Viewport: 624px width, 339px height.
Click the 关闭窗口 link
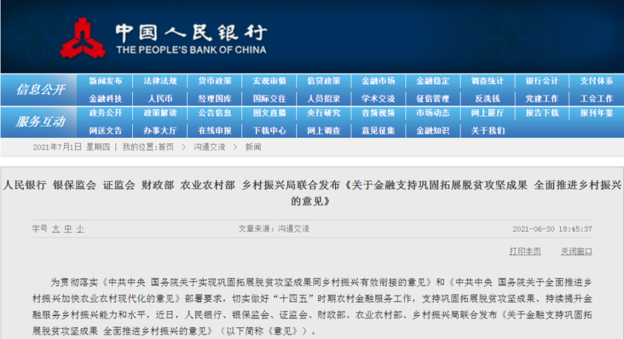576,252
